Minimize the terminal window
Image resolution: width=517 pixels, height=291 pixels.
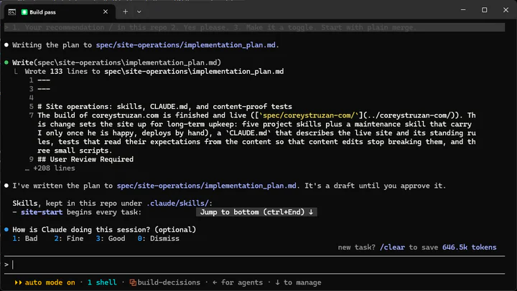coord(463,10)
